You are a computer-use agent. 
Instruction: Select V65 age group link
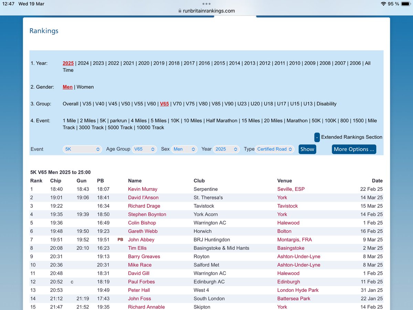(x=165, y=104)
